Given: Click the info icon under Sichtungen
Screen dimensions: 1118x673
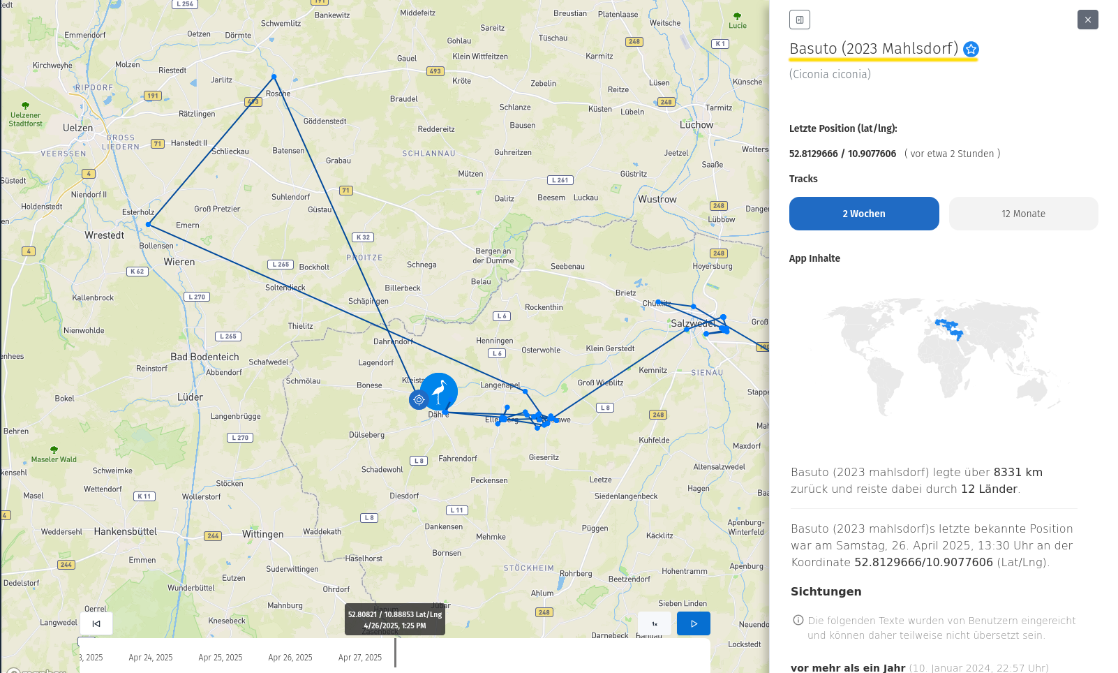Looking at the screenshot, I should click(x=798, y=620).
